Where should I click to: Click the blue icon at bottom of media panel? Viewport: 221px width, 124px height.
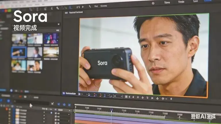(x=11, y=90)
